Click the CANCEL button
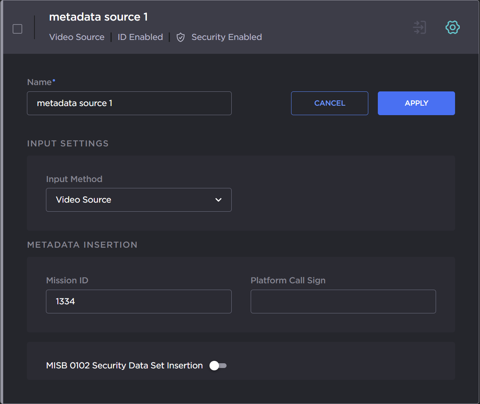The image size is (480, 404). tap(330, 103)
